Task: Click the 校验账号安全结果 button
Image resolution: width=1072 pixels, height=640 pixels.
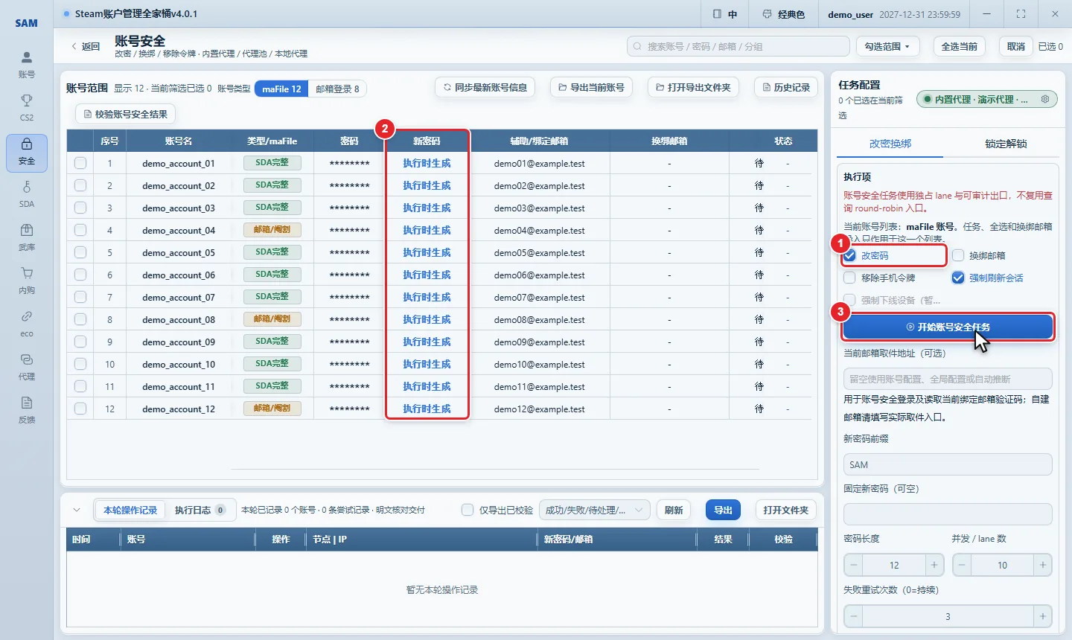Action: (126, 114)
